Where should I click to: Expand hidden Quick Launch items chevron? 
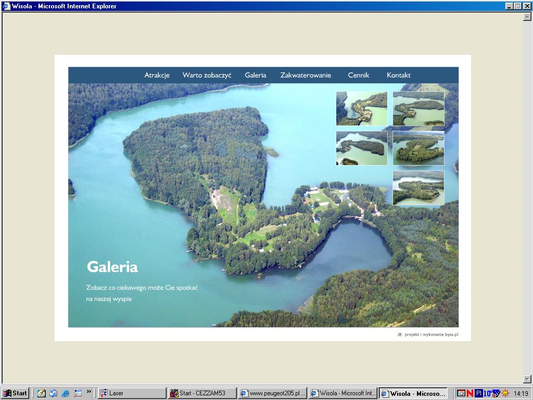89,392
